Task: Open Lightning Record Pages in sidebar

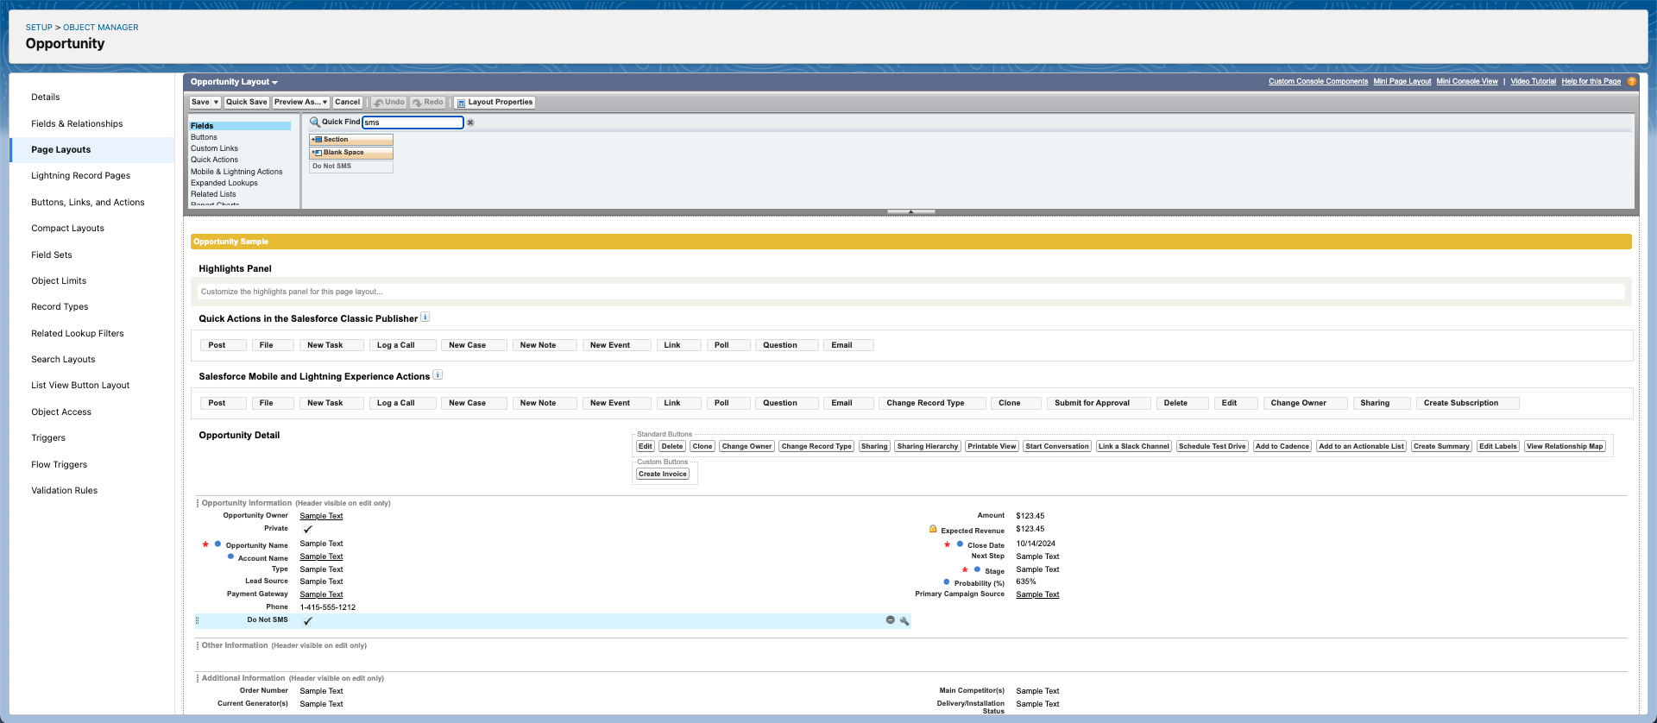Action: coord(80,175)
